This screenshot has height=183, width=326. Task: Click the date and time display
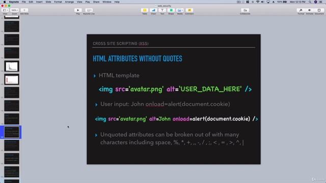pos(297,2)
